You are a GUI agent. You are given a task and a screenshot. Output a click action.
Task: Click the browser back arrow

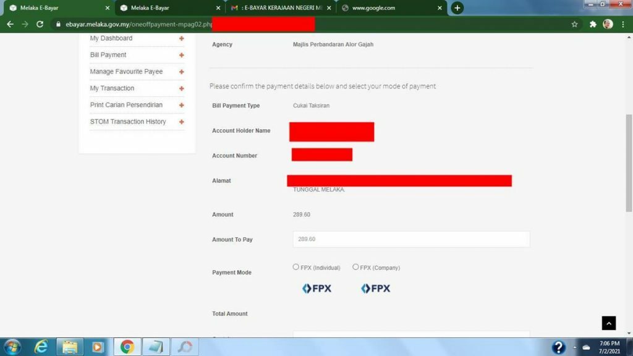[x=10, y=24]
